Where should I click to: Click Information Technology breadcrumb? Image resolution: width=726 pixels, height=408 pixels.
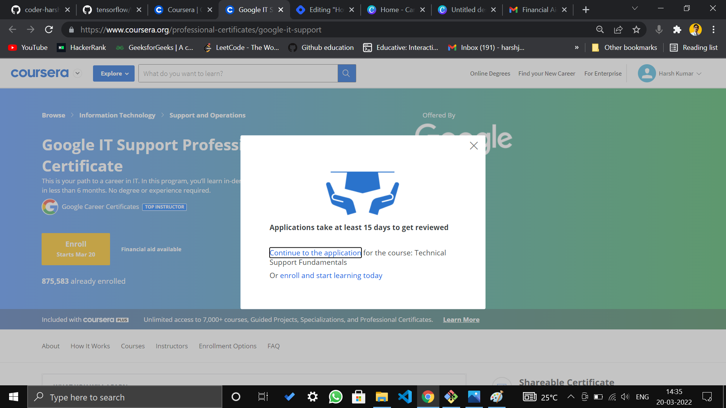pos(117,115)
